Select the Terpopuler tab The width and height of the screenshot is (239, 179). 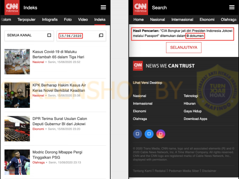coord(26,20)
